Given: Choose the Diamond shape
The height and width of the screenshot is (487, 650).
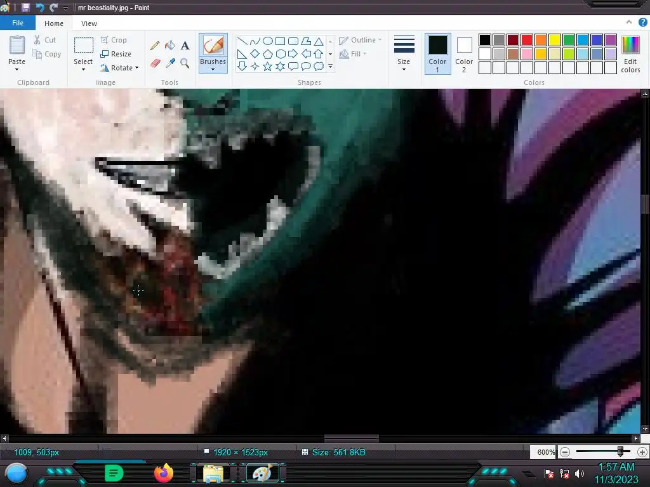Looking at the screenshot, I should pyautogui.click(x=255, y=54).
